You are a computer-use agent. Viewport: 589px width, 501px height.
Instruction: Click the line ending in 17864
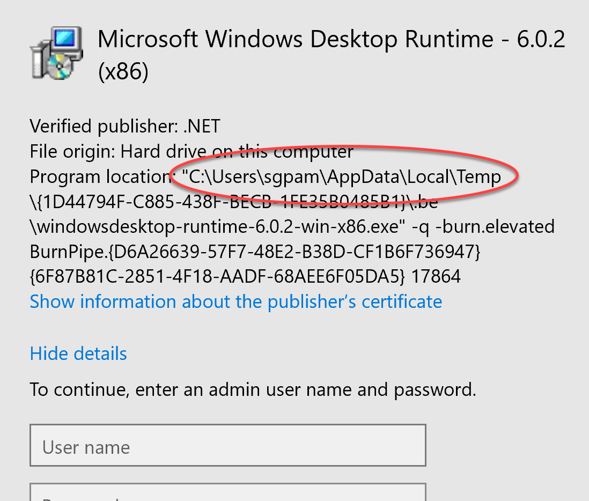pos(245,277)
